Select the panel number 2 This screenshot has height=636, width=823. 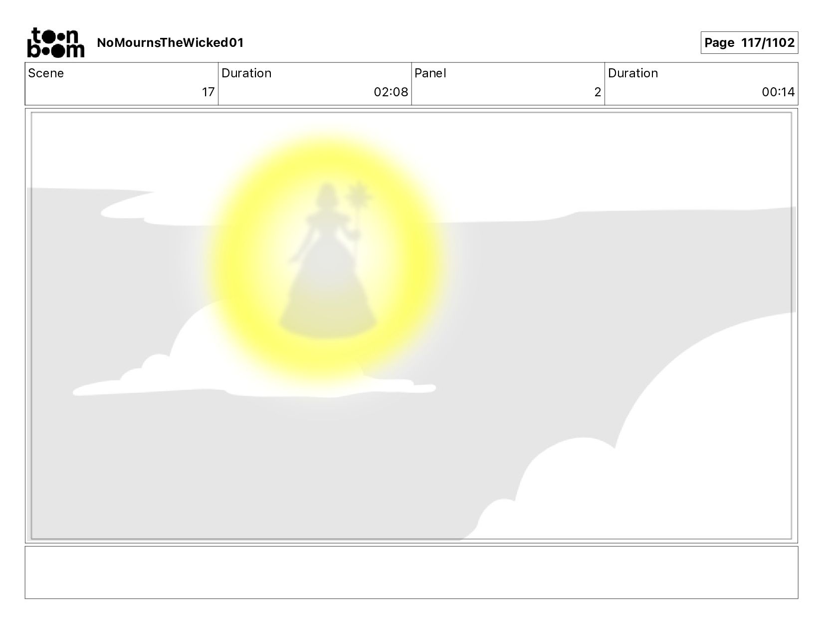[x=598, y=92]
